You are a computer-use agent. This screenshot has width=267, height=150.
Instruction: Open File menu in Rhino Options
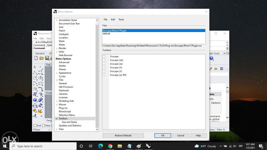[x=105, y=20]
